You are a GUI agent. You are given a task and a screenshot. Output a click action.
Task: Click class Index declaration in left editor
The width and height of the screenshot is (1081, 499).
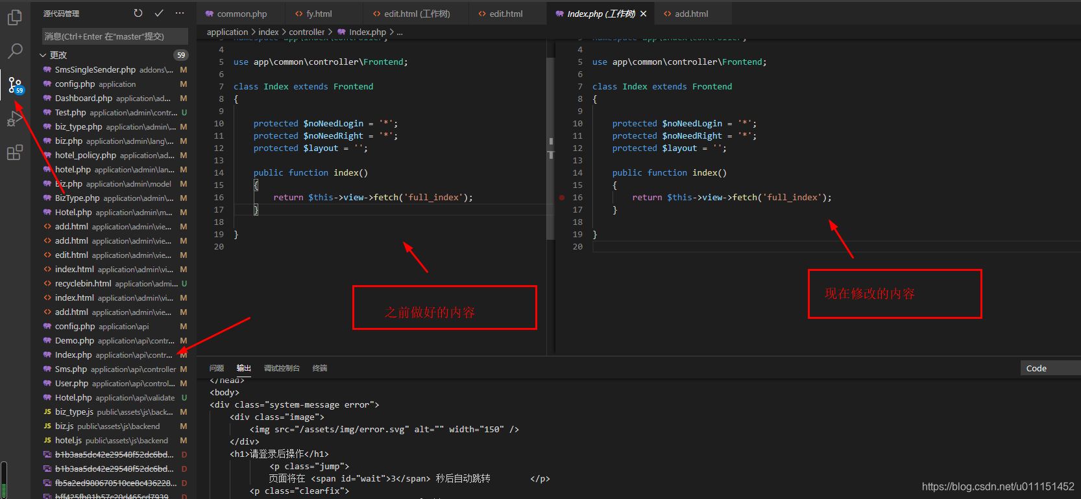(x=303, y=87)
